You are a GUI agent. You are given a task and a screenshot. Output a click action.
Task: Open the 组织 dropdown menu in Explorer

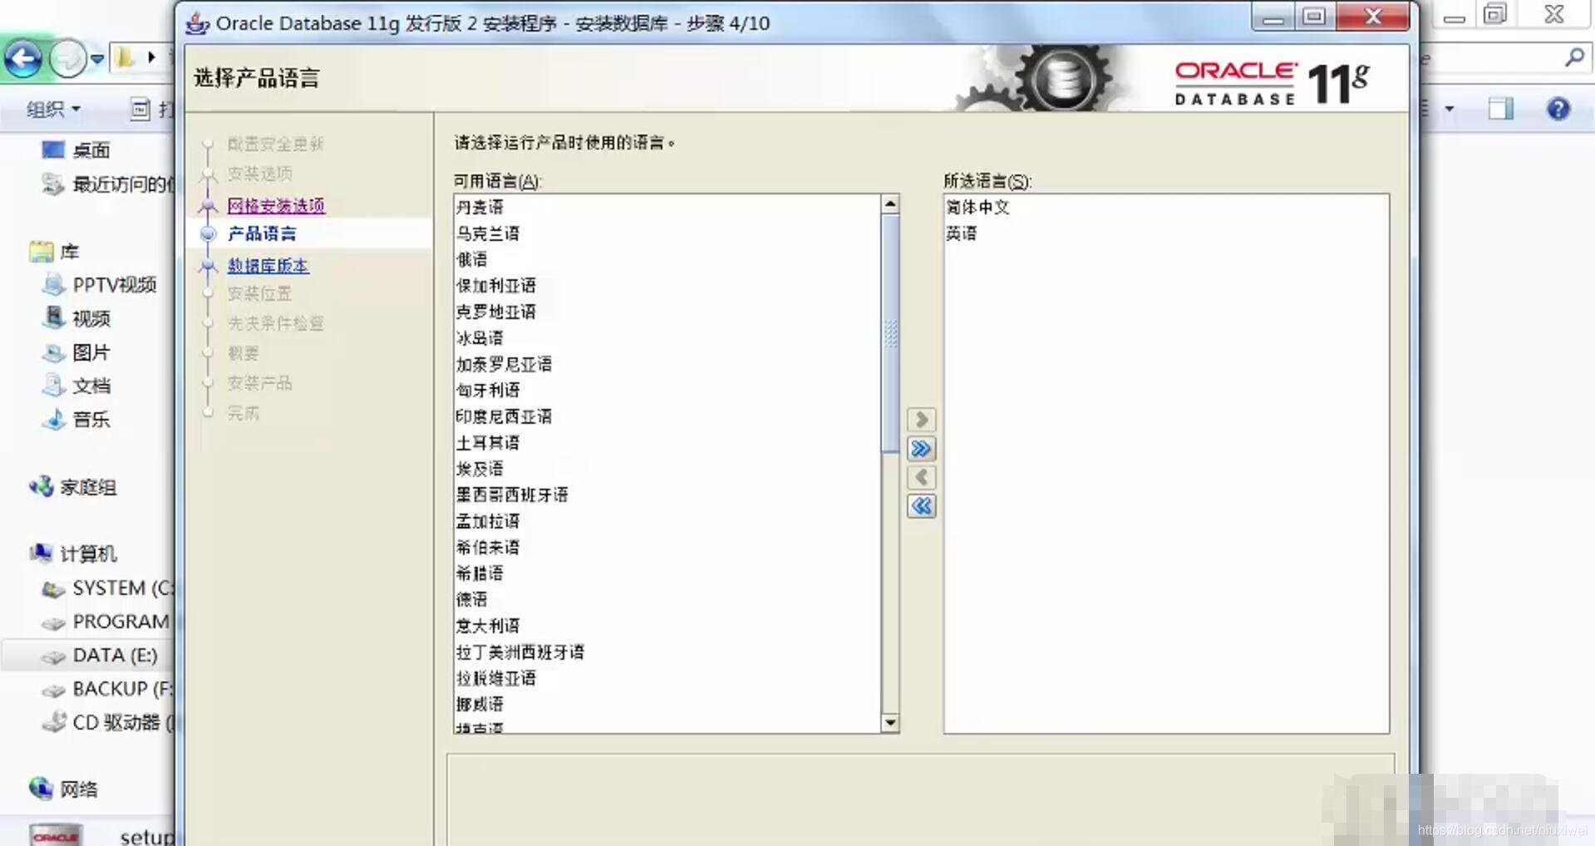[x=53, y=109]
